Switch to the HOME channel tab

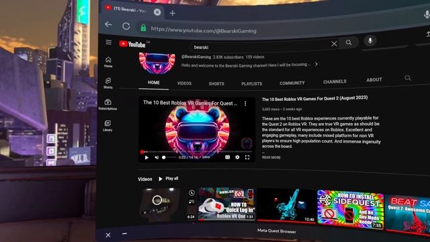154,83
